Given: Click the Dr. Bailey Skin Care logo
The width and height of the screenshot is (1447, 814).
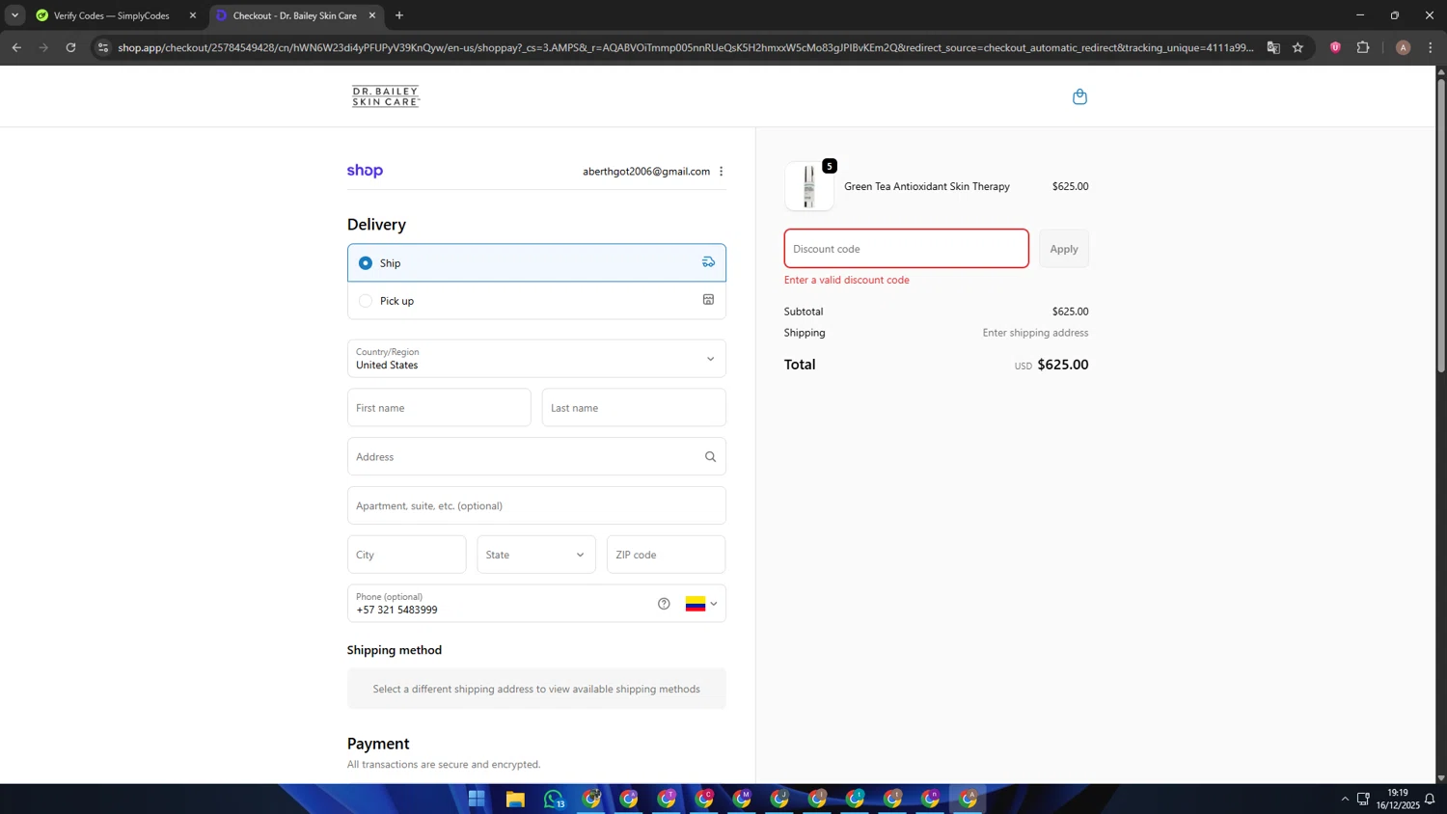Looking at the screenshot, I should click(x=386, y=96).
